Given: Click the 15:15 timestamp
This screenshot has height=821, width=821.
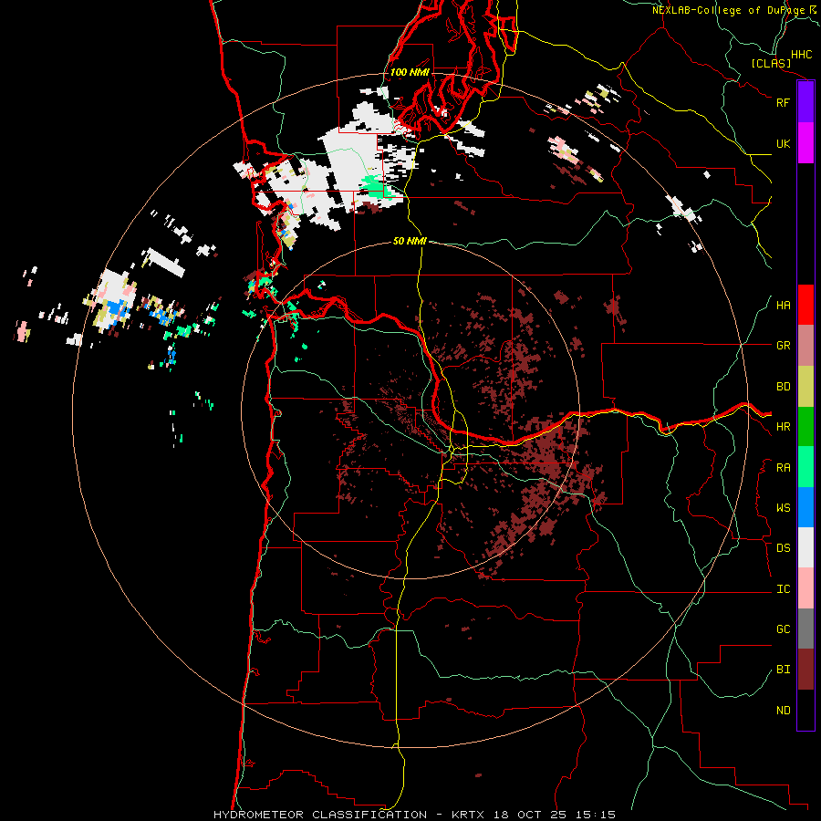Looking at the screenshot, I should point(598,815).
